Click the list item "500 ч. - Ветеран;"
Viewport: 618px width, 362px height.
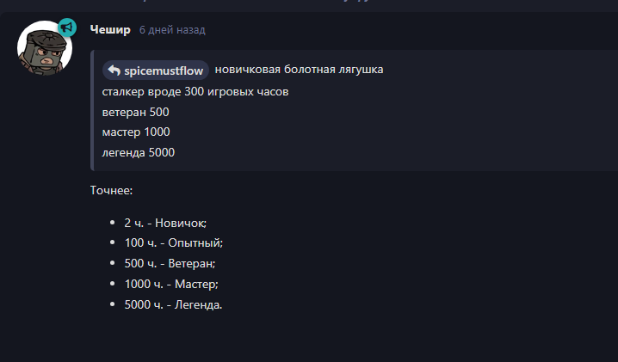[x=170, y=263]
